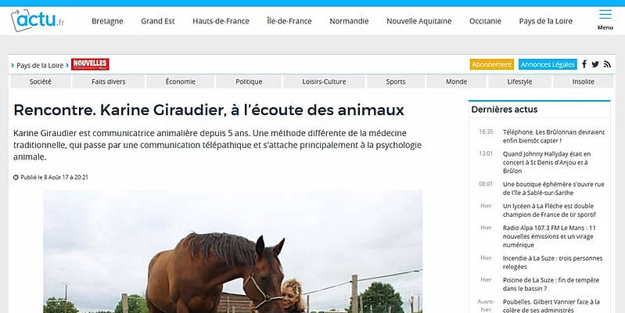Open the Loisirs-Culture section tab
This screenshot has width=625, height=313.
point(324,81)
